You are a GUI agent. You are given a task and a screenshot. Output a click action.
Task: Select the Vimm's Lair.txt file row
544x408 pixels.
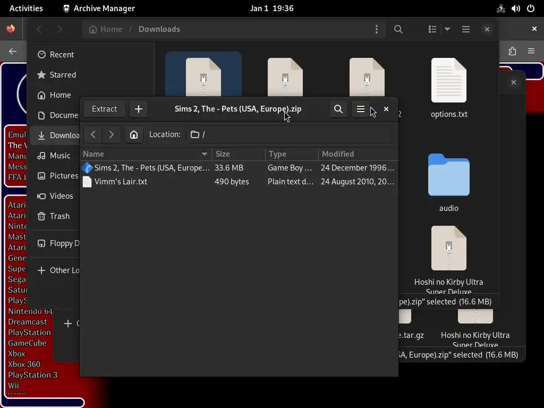(239, 182)
